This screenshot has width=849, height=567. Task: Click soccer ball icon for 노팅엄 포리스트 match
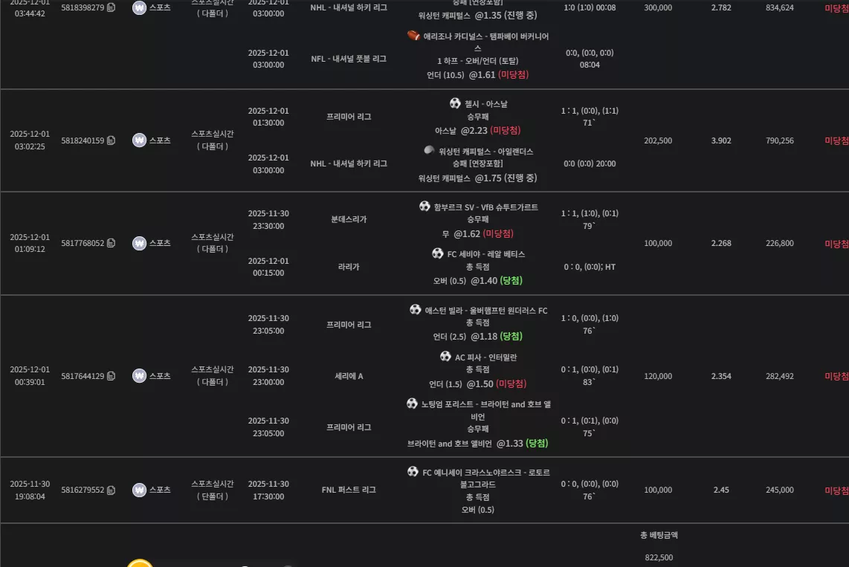(412, 404)
